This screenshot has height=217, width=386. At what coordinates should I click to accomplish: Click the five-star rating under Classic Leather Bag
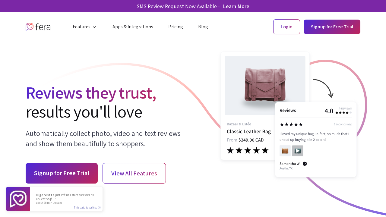click(248, 150)
